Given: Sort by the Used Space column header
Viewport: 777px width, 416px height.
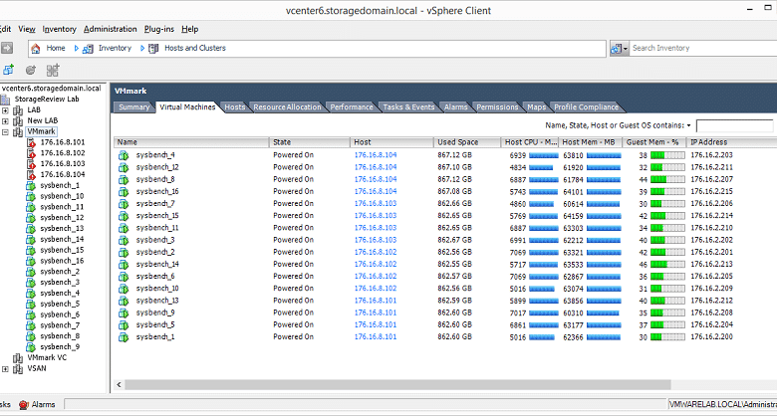Looking at the screenshot, I should pyautogui.click(x=467, y=142).
